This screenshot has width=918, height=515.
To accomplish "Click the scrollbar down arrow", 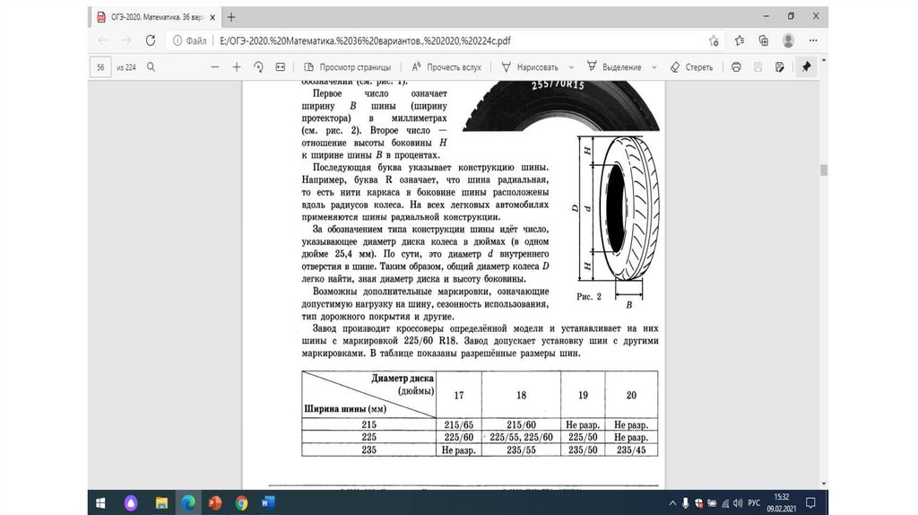I will [824, 484].
